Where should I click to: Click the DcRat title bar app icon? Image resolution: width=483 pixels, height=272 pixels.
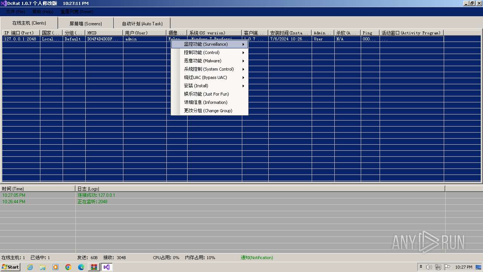click(x=3, y=3)
